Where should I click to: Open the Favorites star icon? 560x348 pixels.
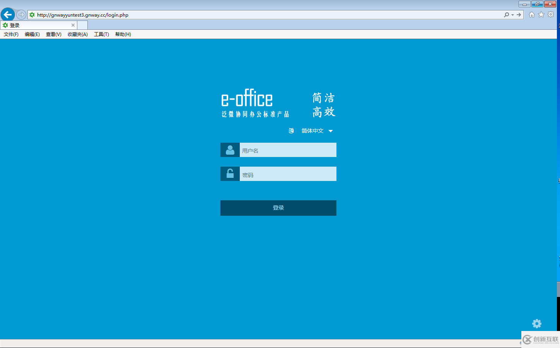point(541,15)
